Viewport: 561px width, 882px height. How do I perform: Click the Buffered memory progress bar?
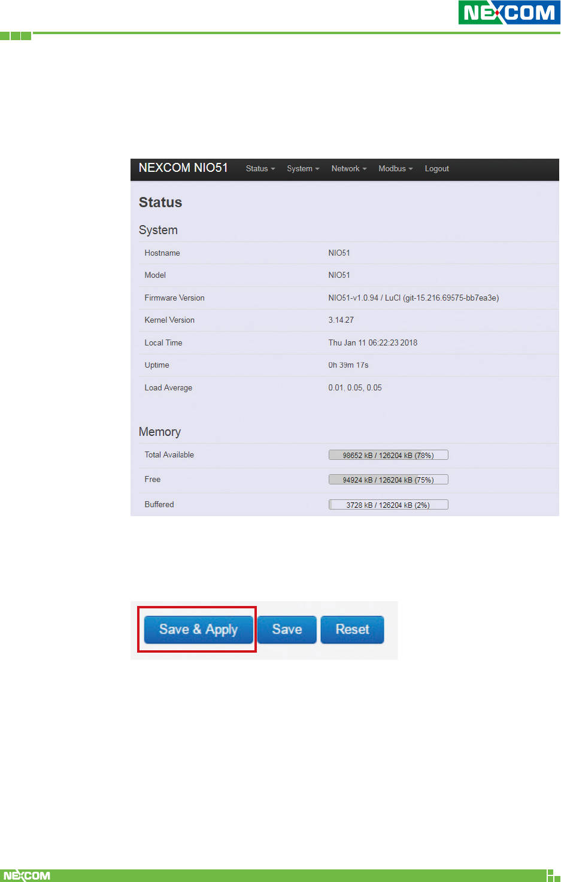[x=389, y=505]
